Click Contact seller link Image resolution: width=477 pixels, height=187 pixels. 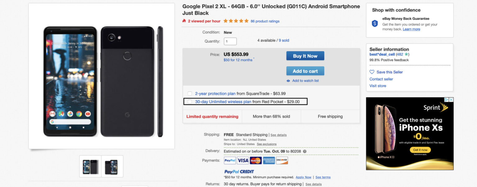click(x=381, y=79)
